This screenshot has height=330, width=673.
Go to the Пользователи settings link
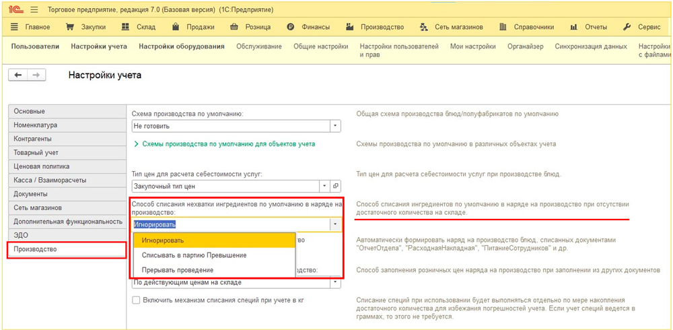35,46
